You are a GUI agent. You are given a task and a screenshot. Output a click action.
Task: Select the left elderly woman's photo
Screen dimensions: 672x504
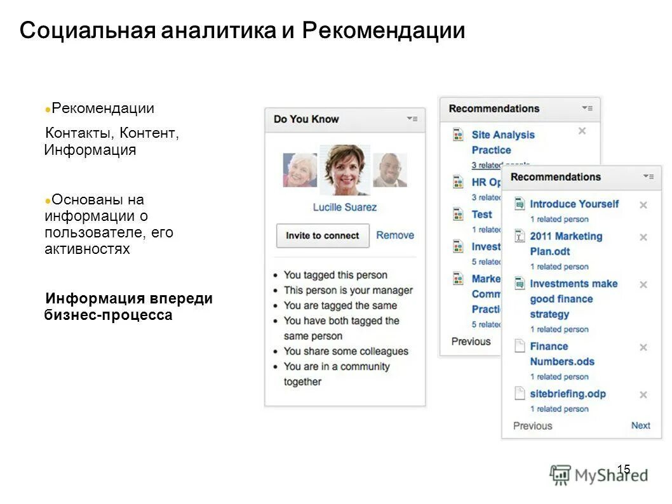click(x=300, y=170)
